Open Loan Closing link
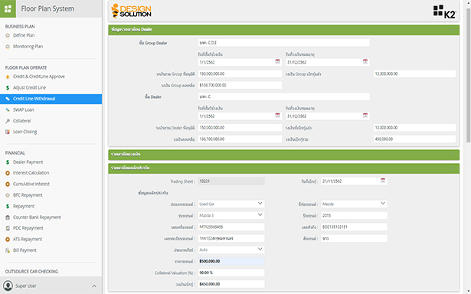Screen dimensions: 471x294 tap(25, 132)
